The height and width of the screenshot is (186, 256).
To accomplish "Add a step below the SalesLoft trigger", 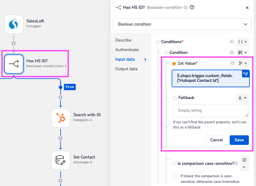I will (14, 43).
